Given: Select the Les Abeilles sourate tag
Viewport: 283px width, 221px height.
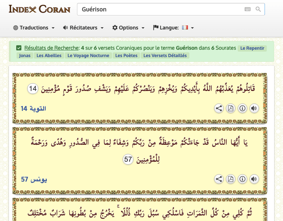Looking at the screenshot, I should point(49,56).
